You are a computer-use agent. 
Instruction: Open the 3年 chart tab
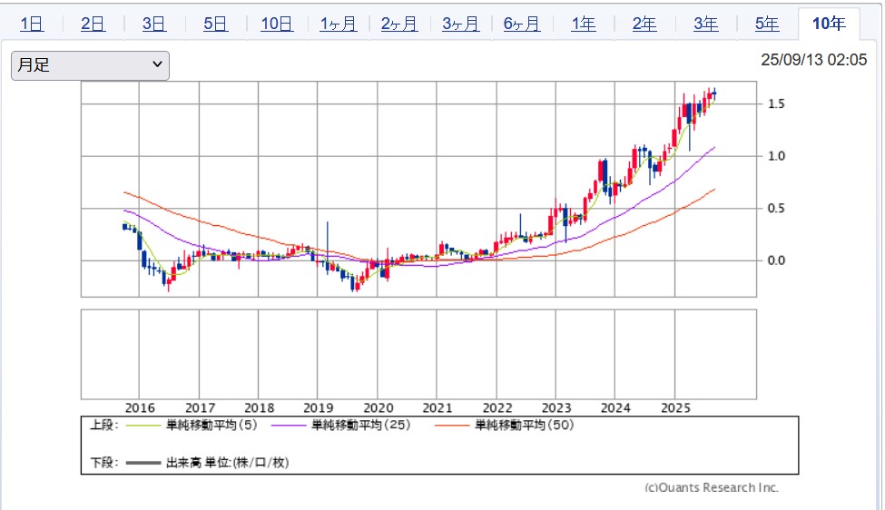coord(706,24)
